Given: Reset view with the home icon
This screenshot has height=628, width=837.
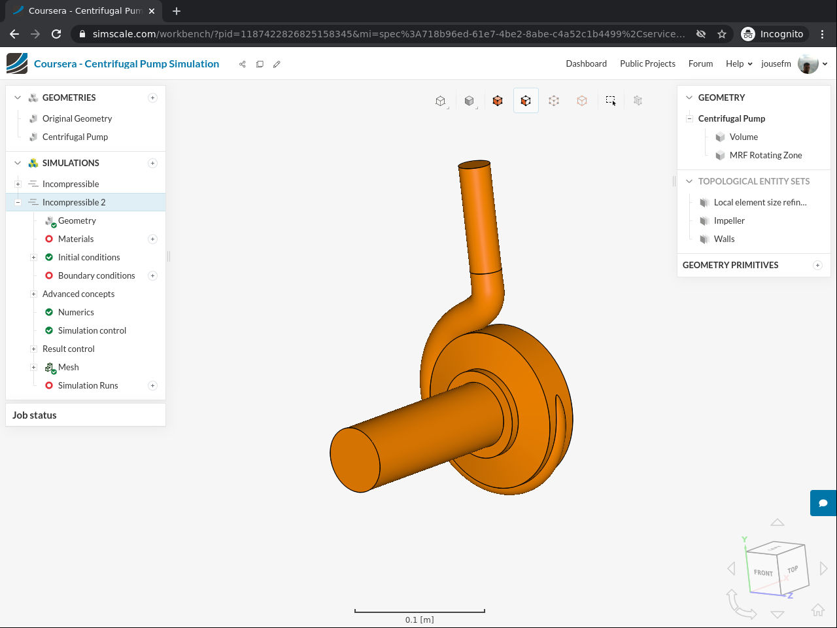Looking at the screenshot, I should coord(817,610).
